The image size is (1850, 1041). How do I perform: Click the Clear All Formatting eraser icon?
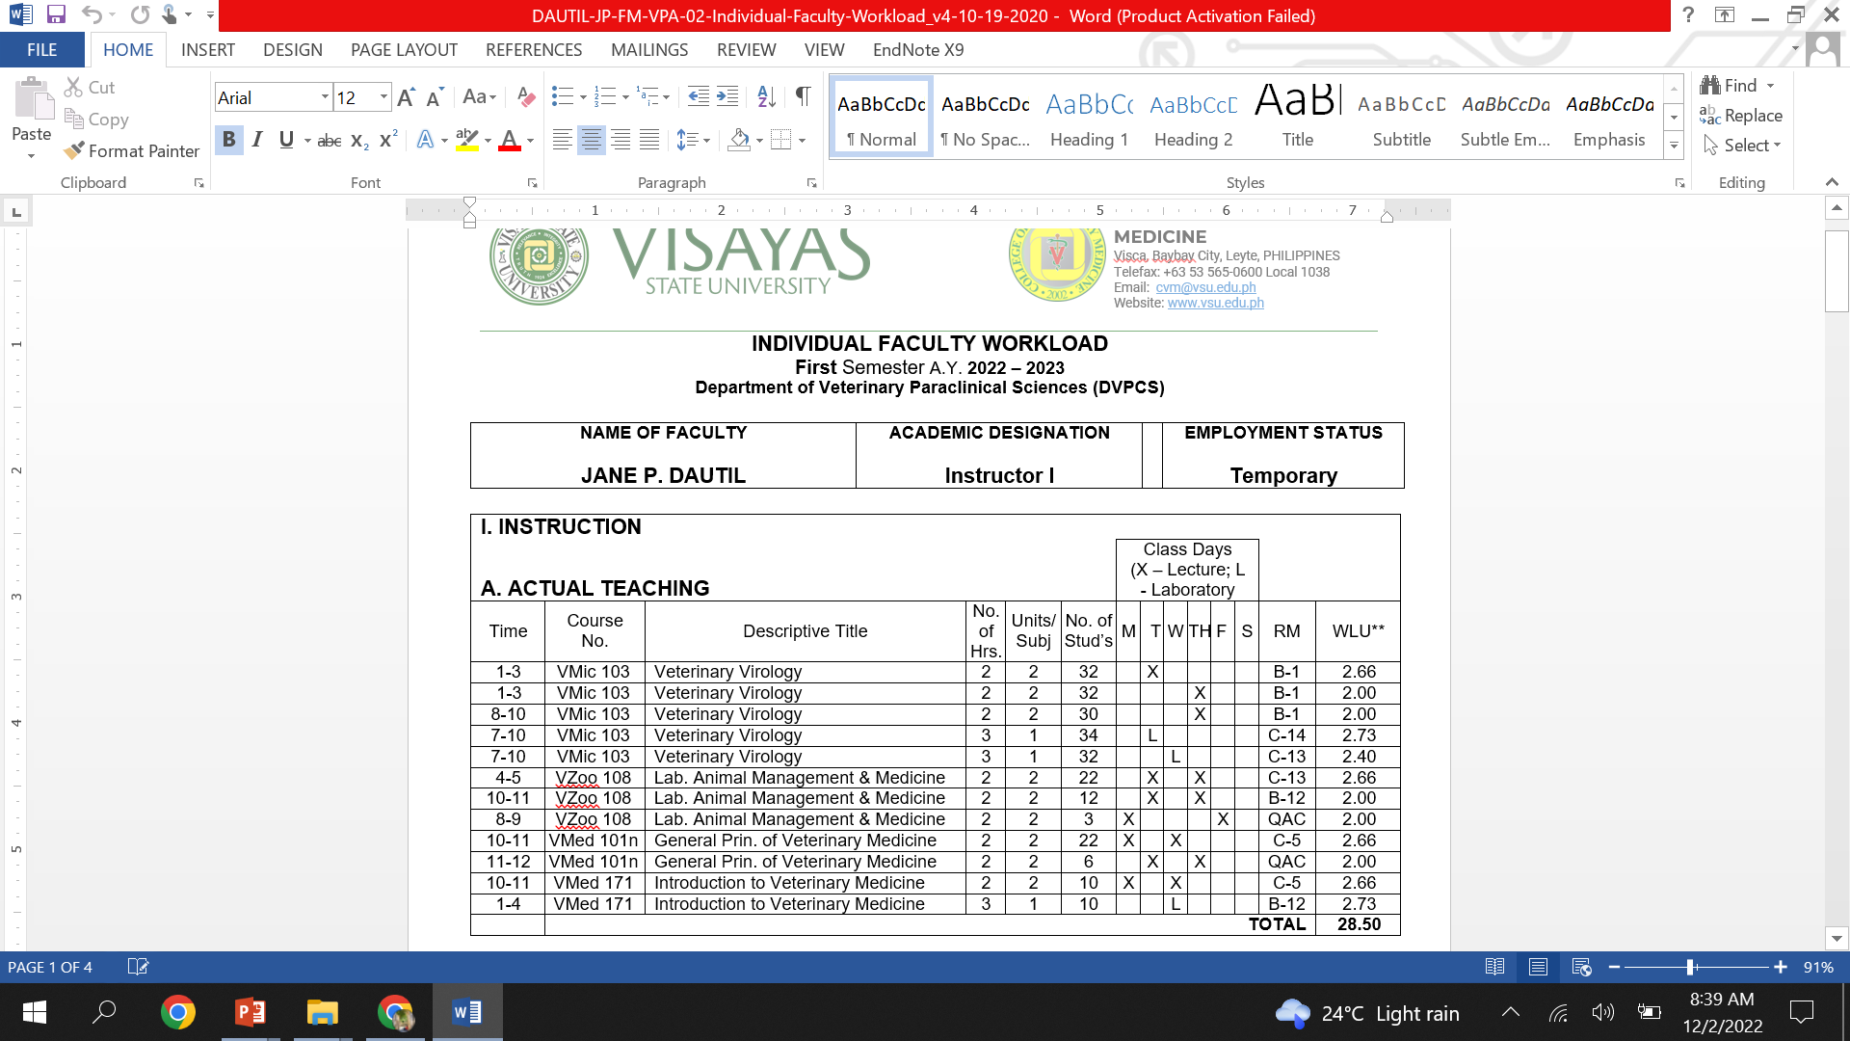[525, 97]
